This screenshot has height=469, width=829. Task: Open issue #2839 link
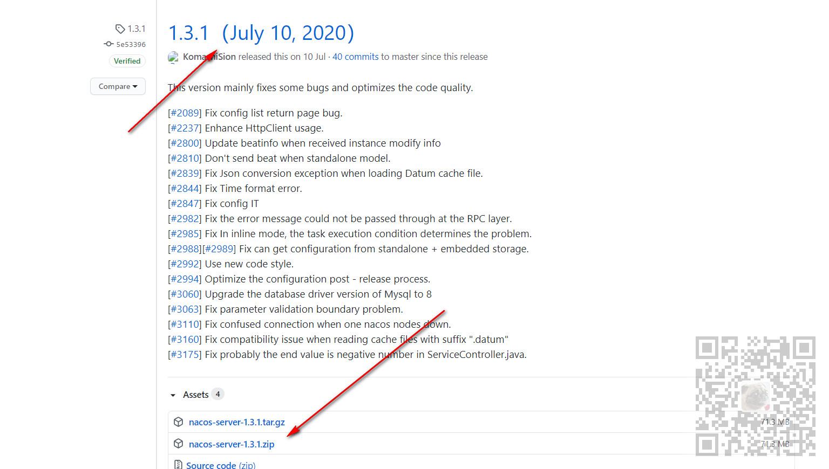tap(185, 173)
